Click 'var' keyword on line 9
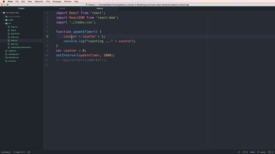 tap(59, 50)
